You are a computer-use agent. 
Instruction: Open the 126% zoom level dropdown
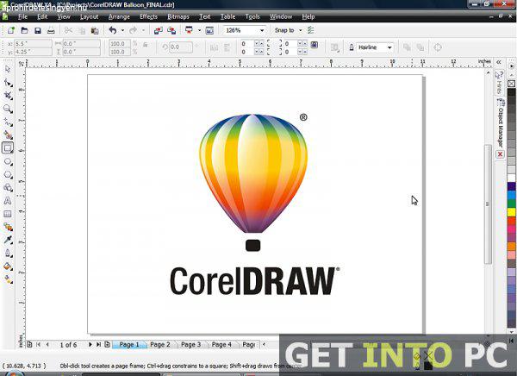(262, 30)
